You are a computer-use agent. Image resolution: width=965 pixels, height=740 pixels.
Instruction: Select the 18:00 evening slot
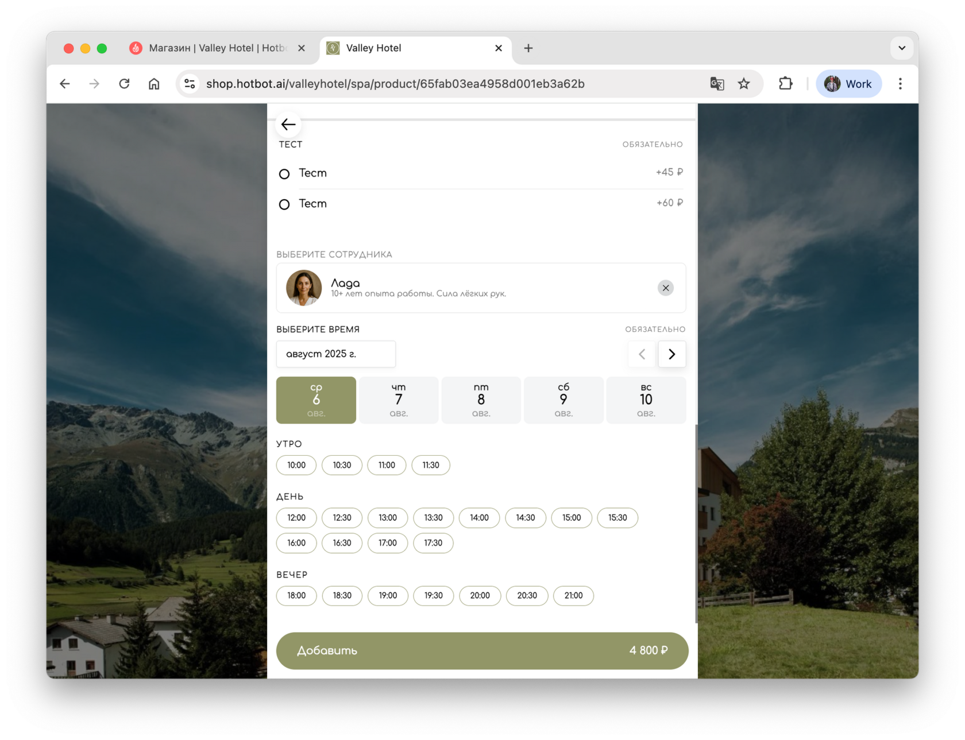296,596
